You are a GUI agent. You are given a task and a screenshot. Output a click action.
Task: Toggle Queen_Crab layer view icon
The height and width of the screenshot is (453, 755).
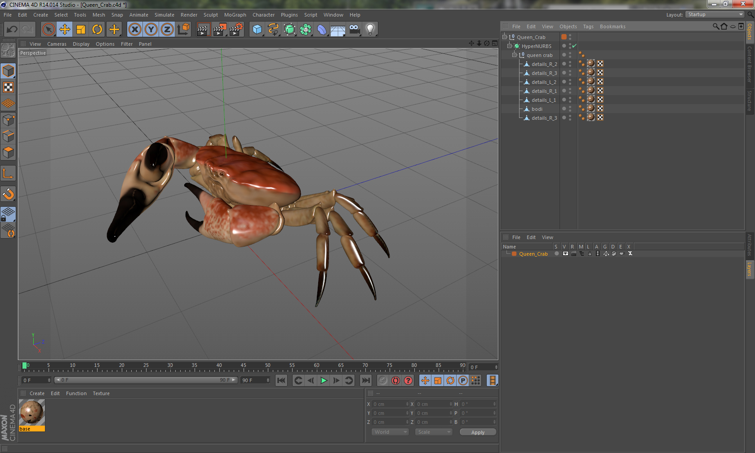click(565, 254)
